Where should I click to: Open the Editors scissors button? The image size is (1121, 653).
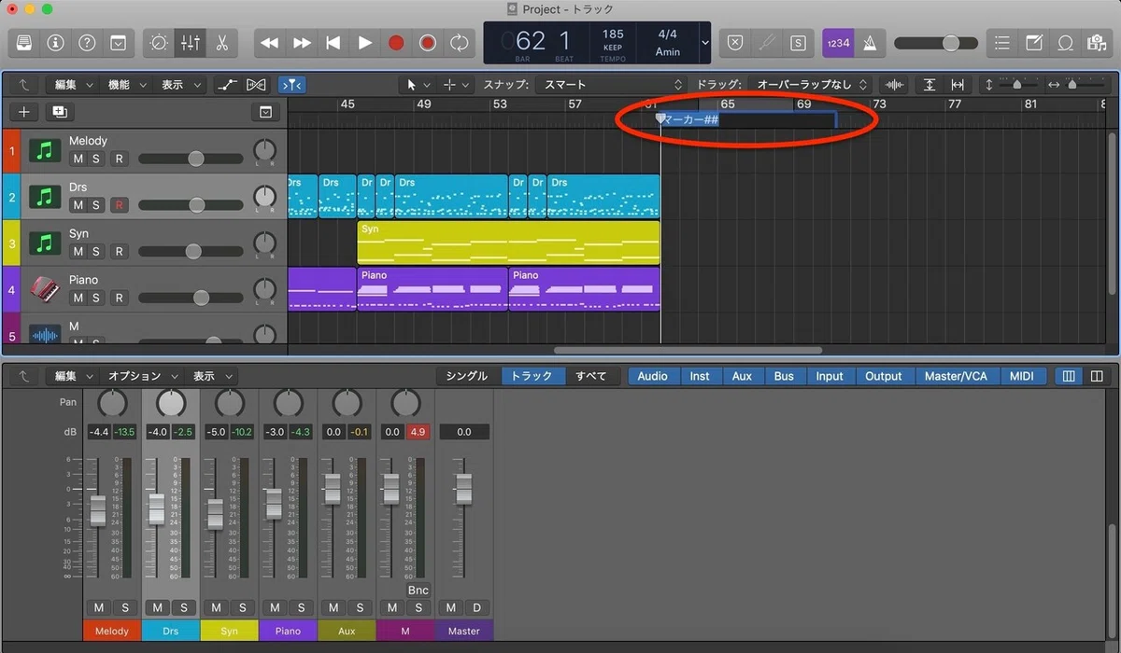[x=222, y=43]
